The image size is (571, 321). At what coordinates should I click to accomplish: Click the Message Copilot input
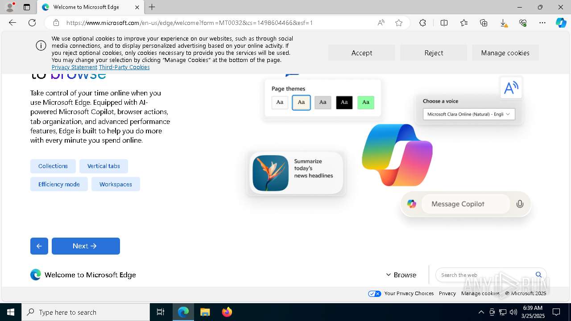click(x=465, y=204)
